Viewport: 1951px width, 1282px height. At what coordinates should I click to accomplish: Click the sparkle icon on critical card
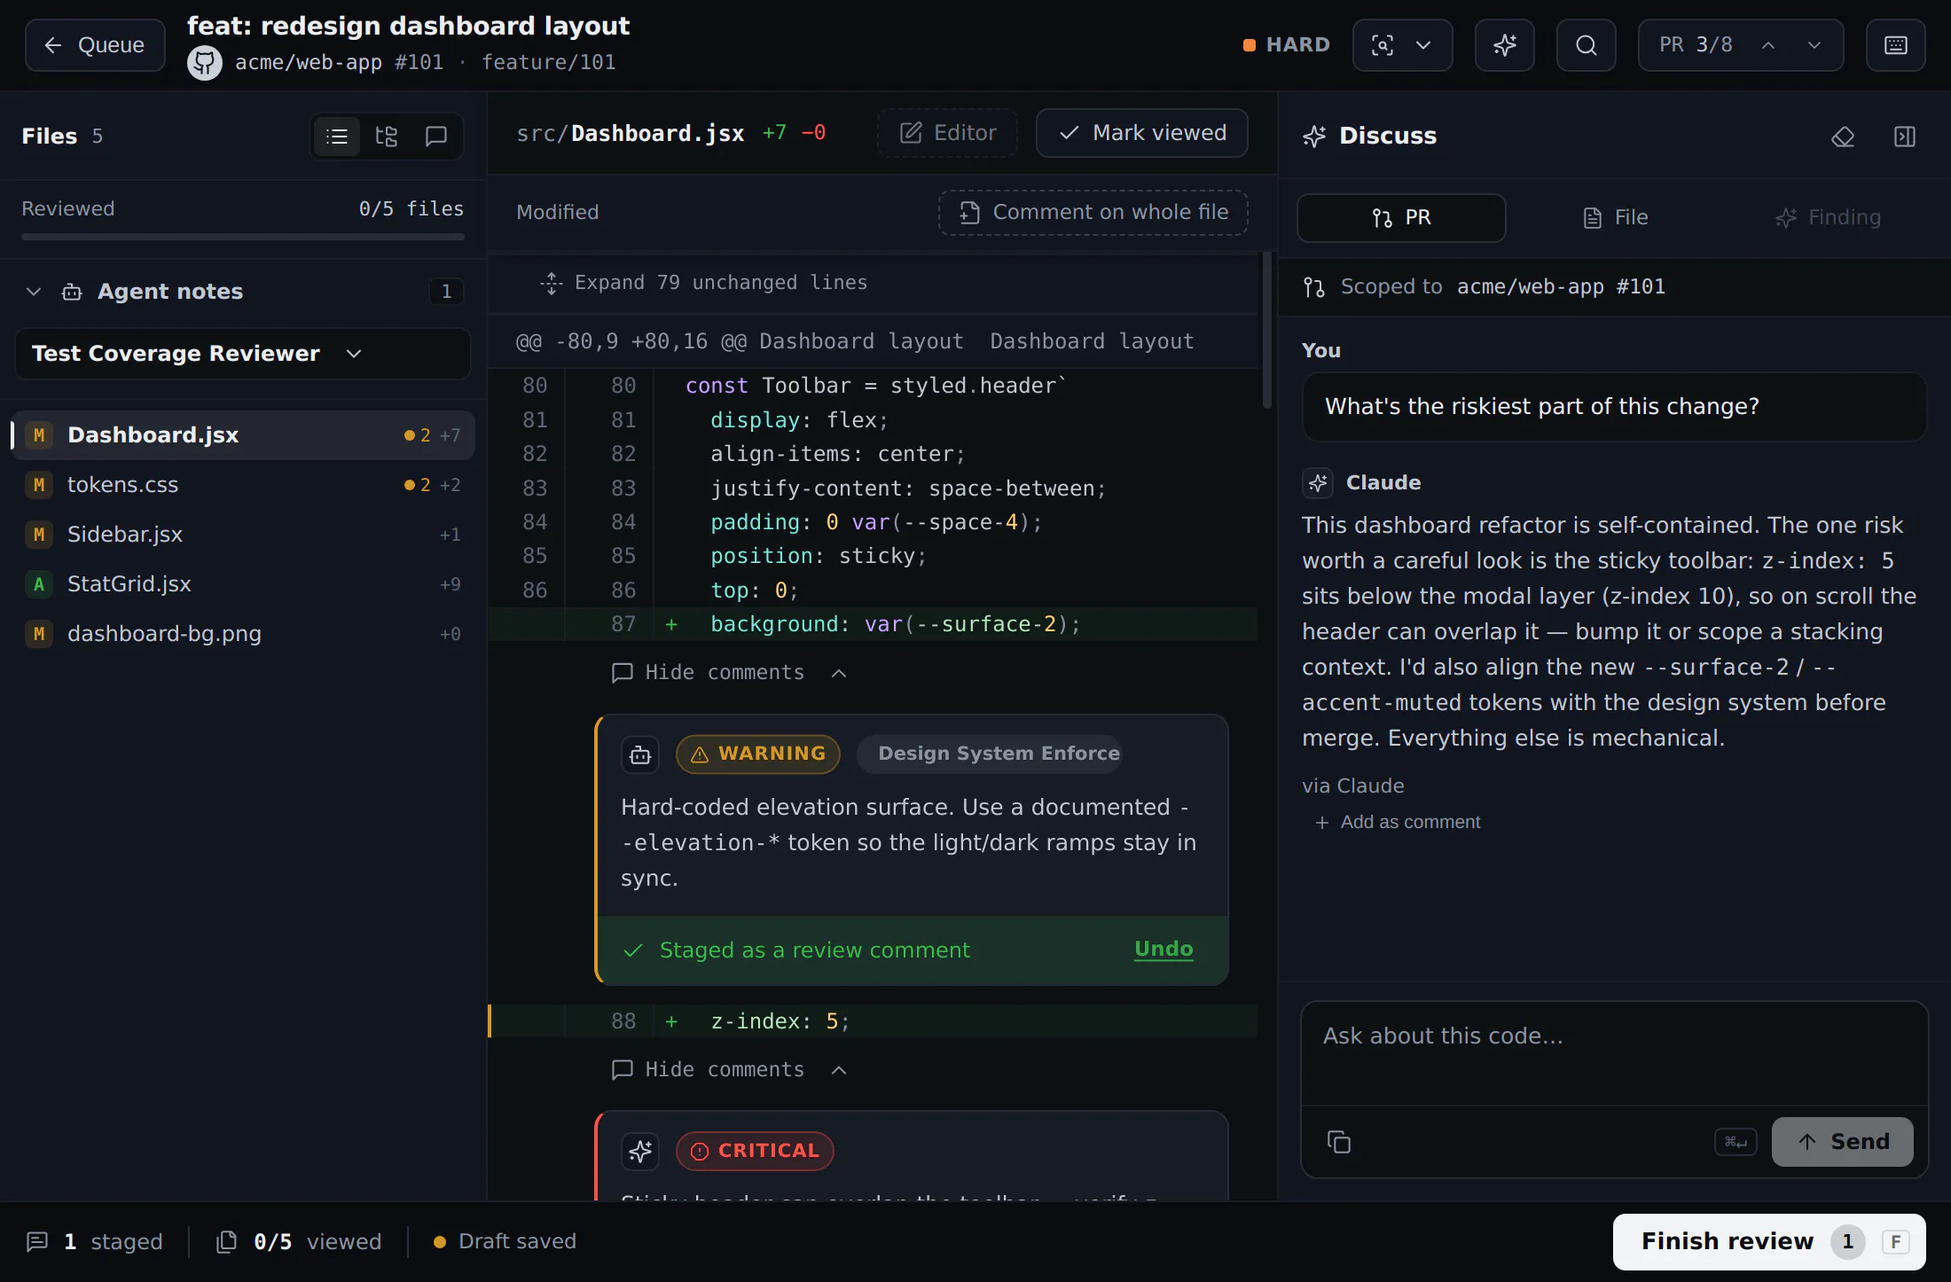(x=640, y=1152)
